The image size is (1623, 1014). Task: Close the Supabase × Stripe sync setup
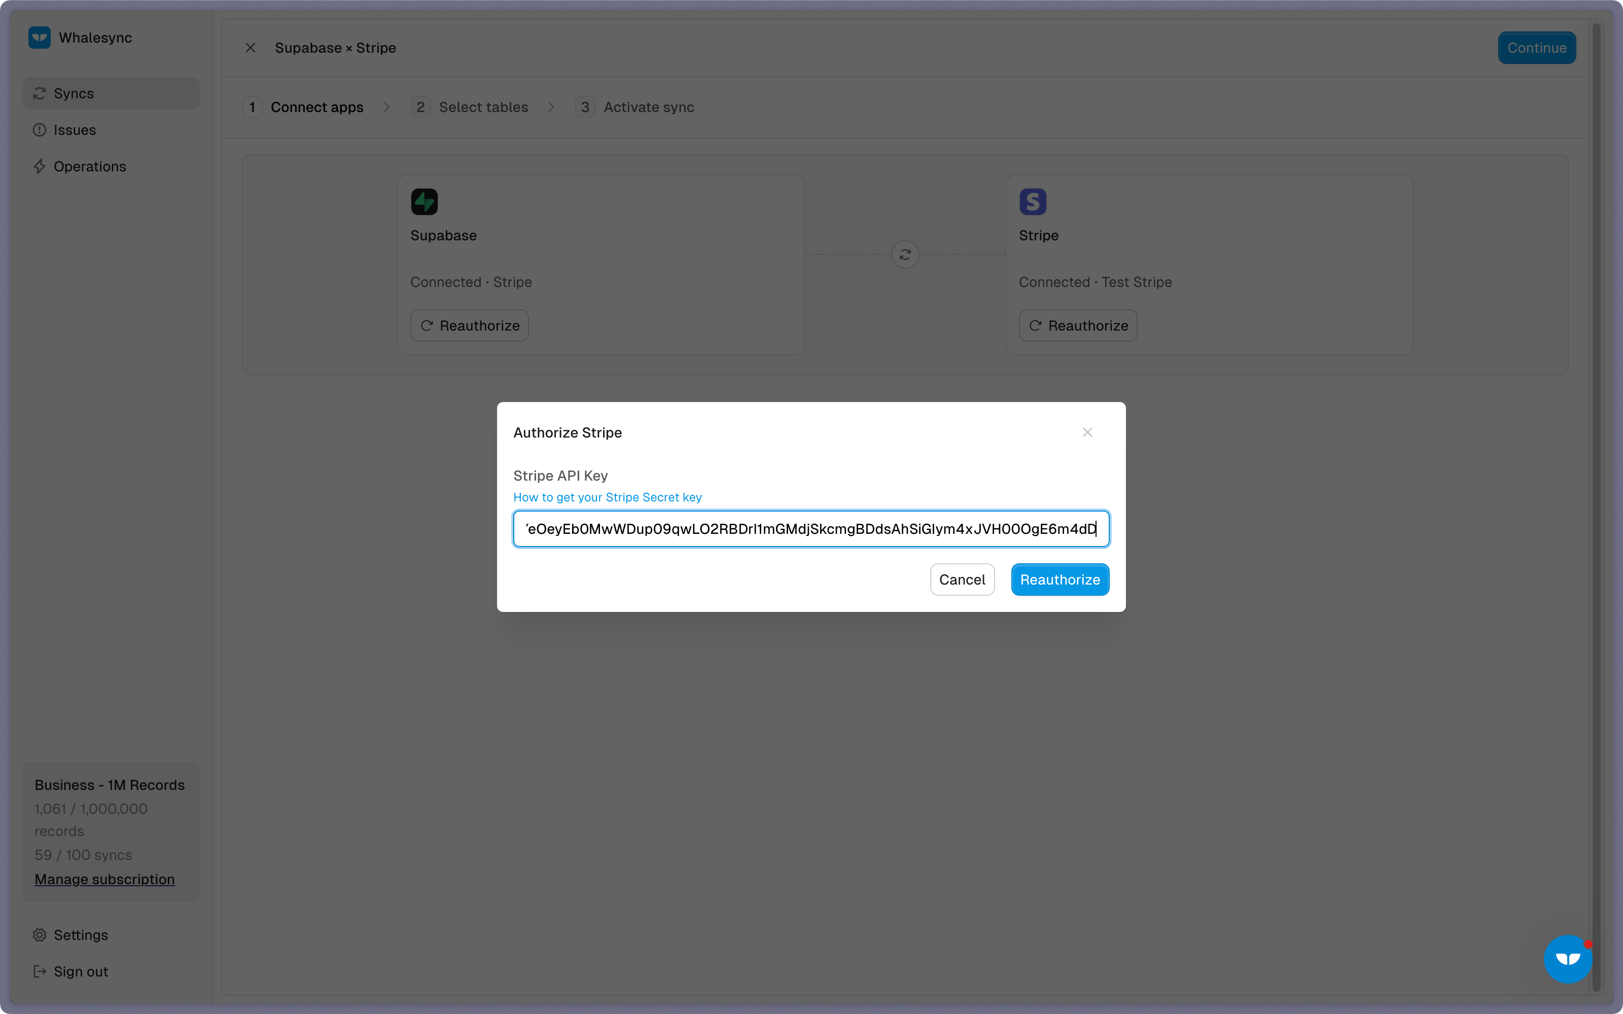[250, 48]
